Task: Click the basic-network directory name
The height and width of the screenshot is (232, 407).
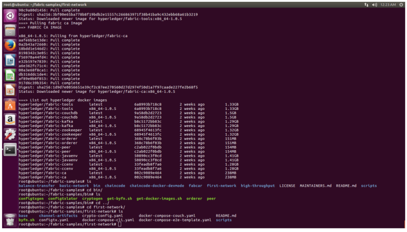Action: pyautogui.click(x=74, y=186)
